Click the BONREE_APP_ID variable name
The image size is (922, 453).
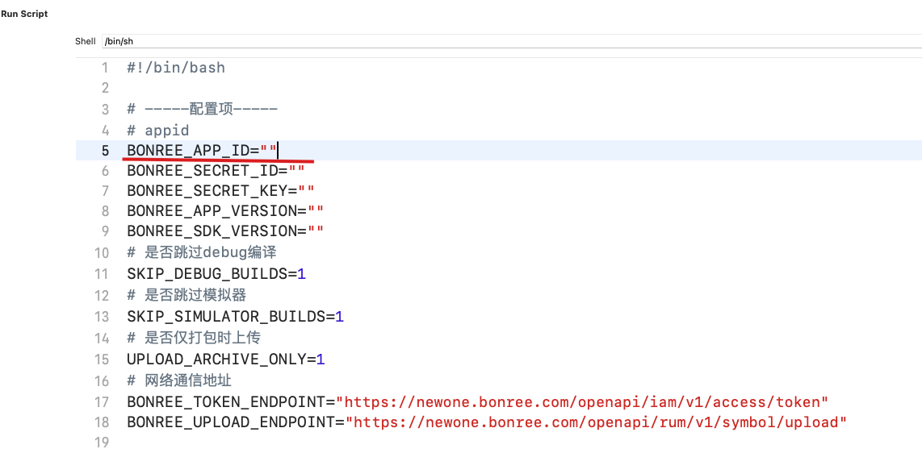coord(188,151)
